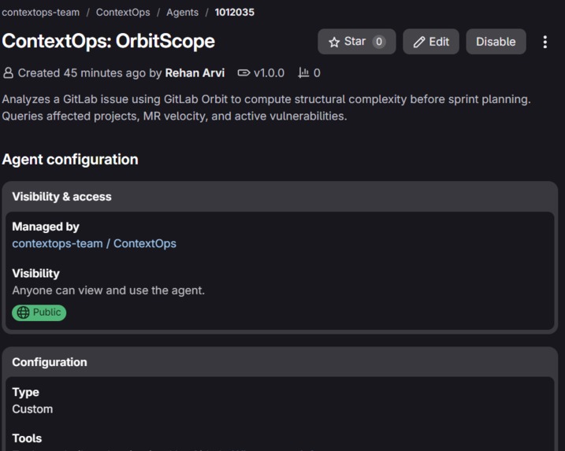Click the agent description paragraph about GitLab Orbit
This screenshot has width=565, height=451.
pyautogui.click(x=266, y=108)
